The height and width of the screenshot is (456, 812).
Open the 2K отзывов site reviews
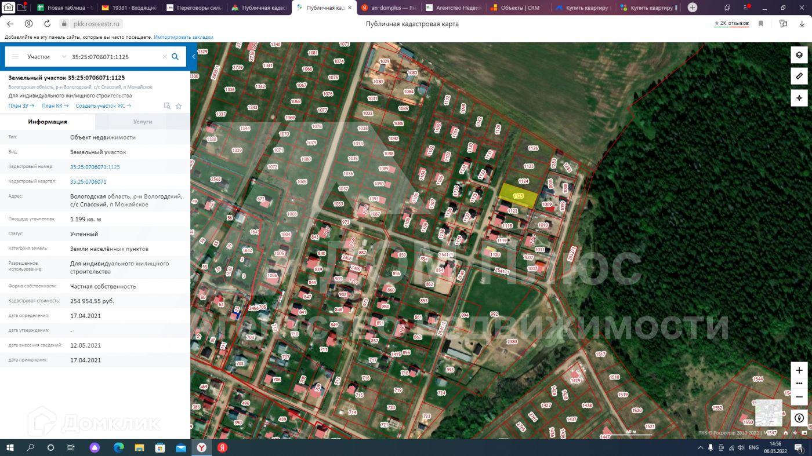click(x=731, y=24)
